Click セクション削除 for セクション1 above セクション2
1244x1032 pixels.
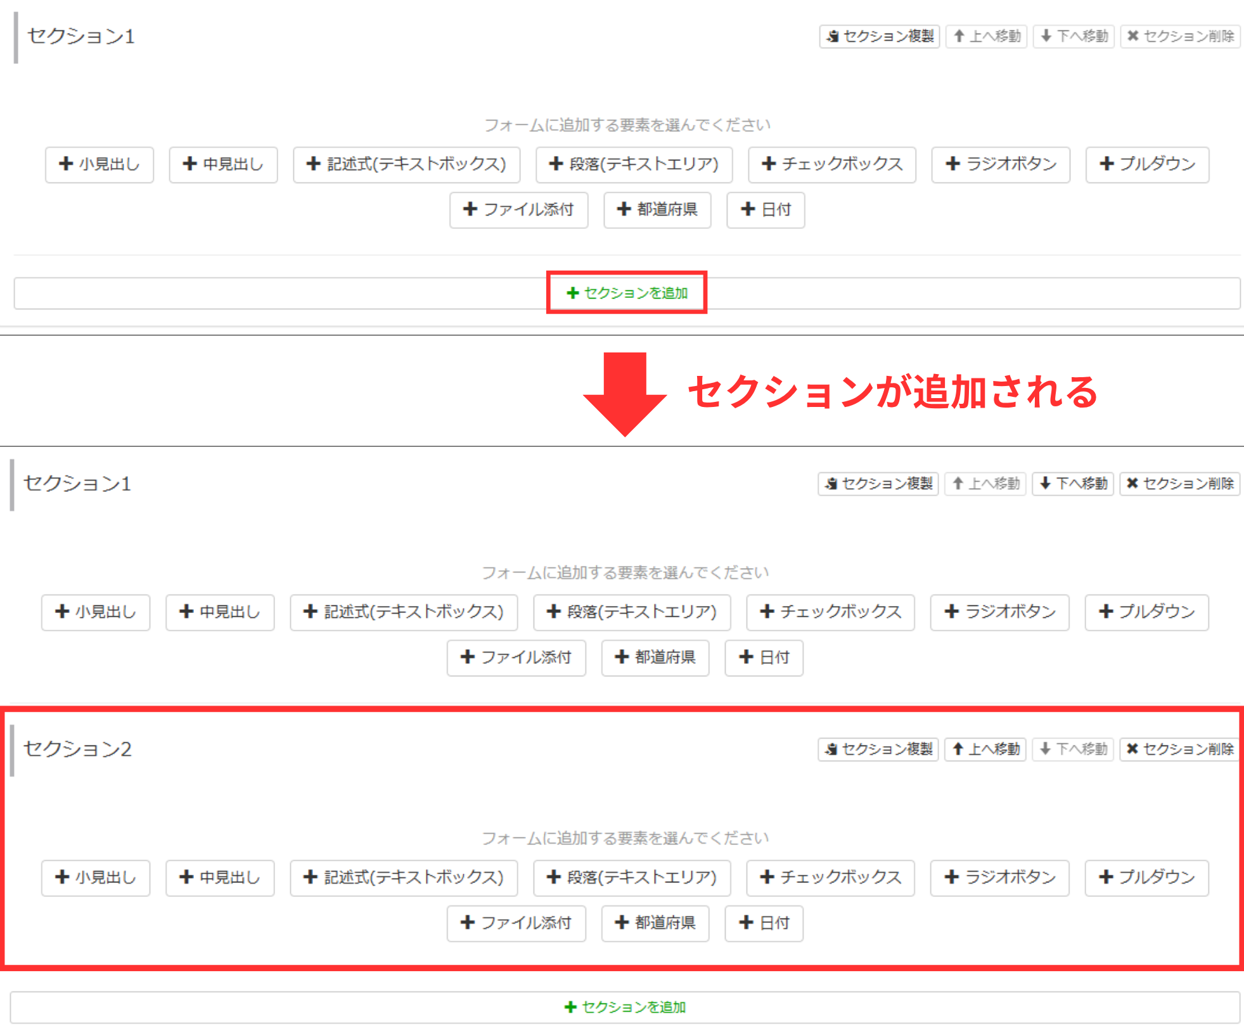(1179, 484)
